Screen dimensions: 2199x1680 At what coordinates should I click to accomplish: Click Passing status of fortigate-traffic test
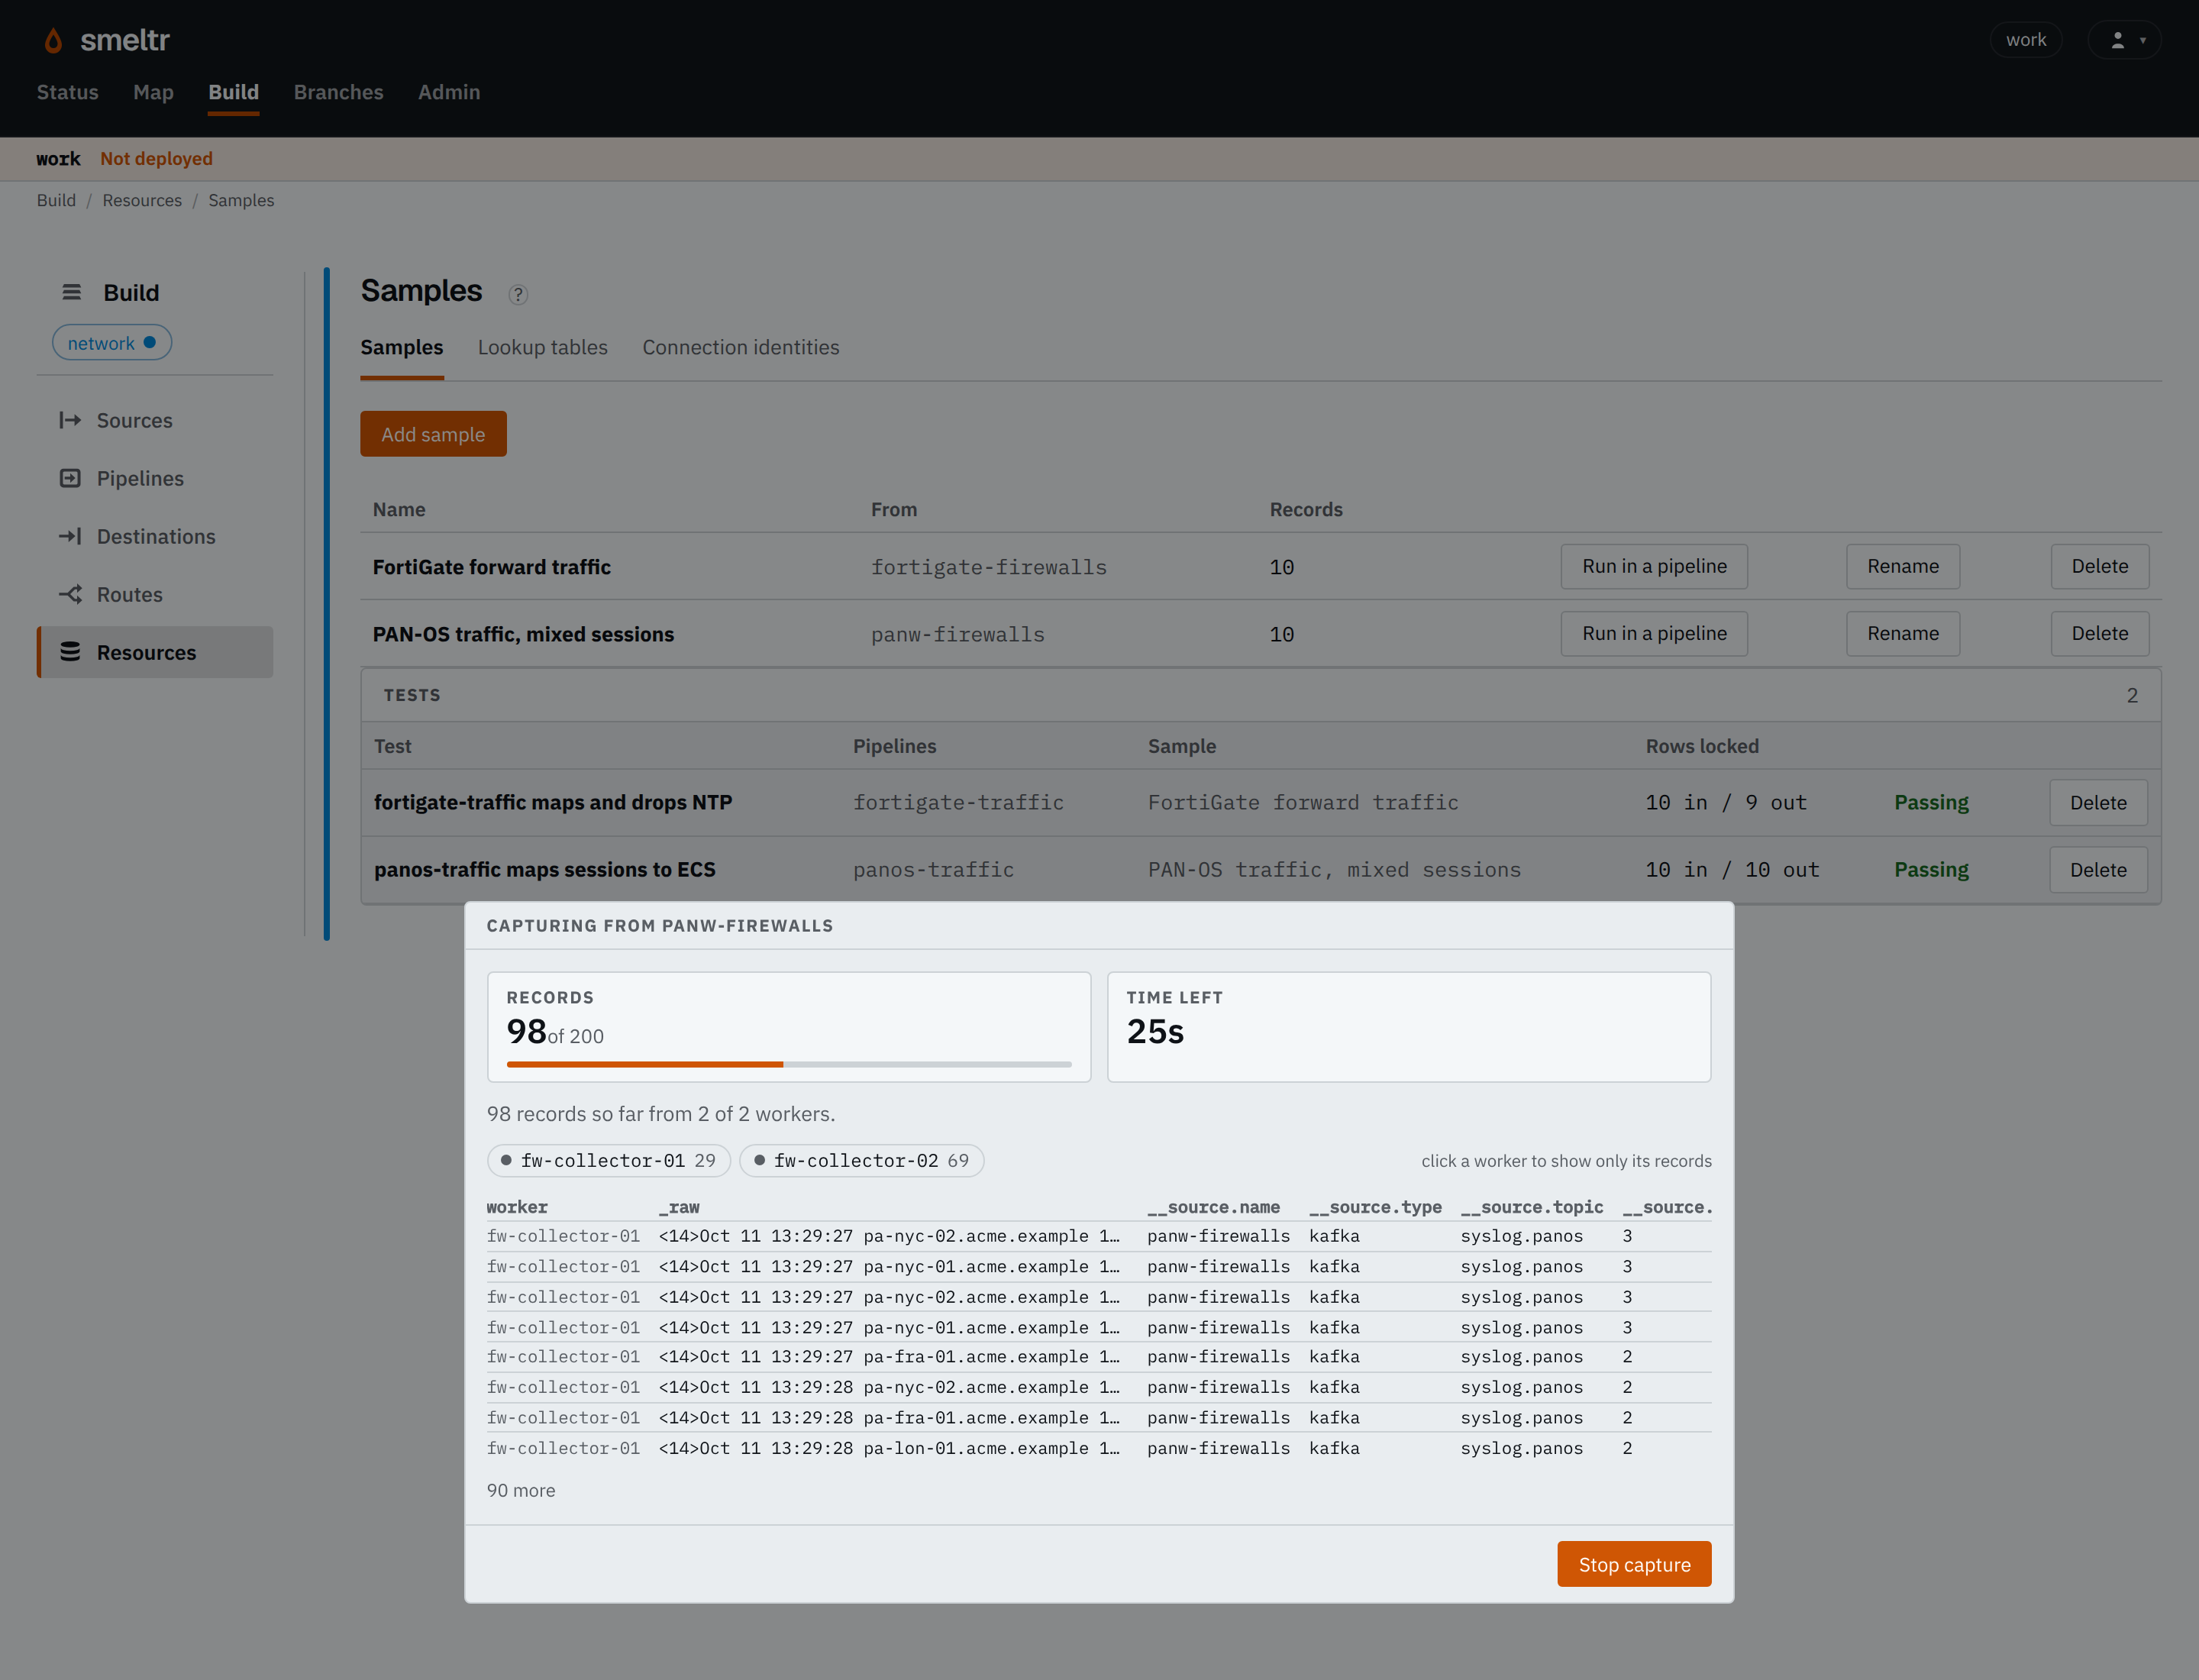(x=1931, y=802)
